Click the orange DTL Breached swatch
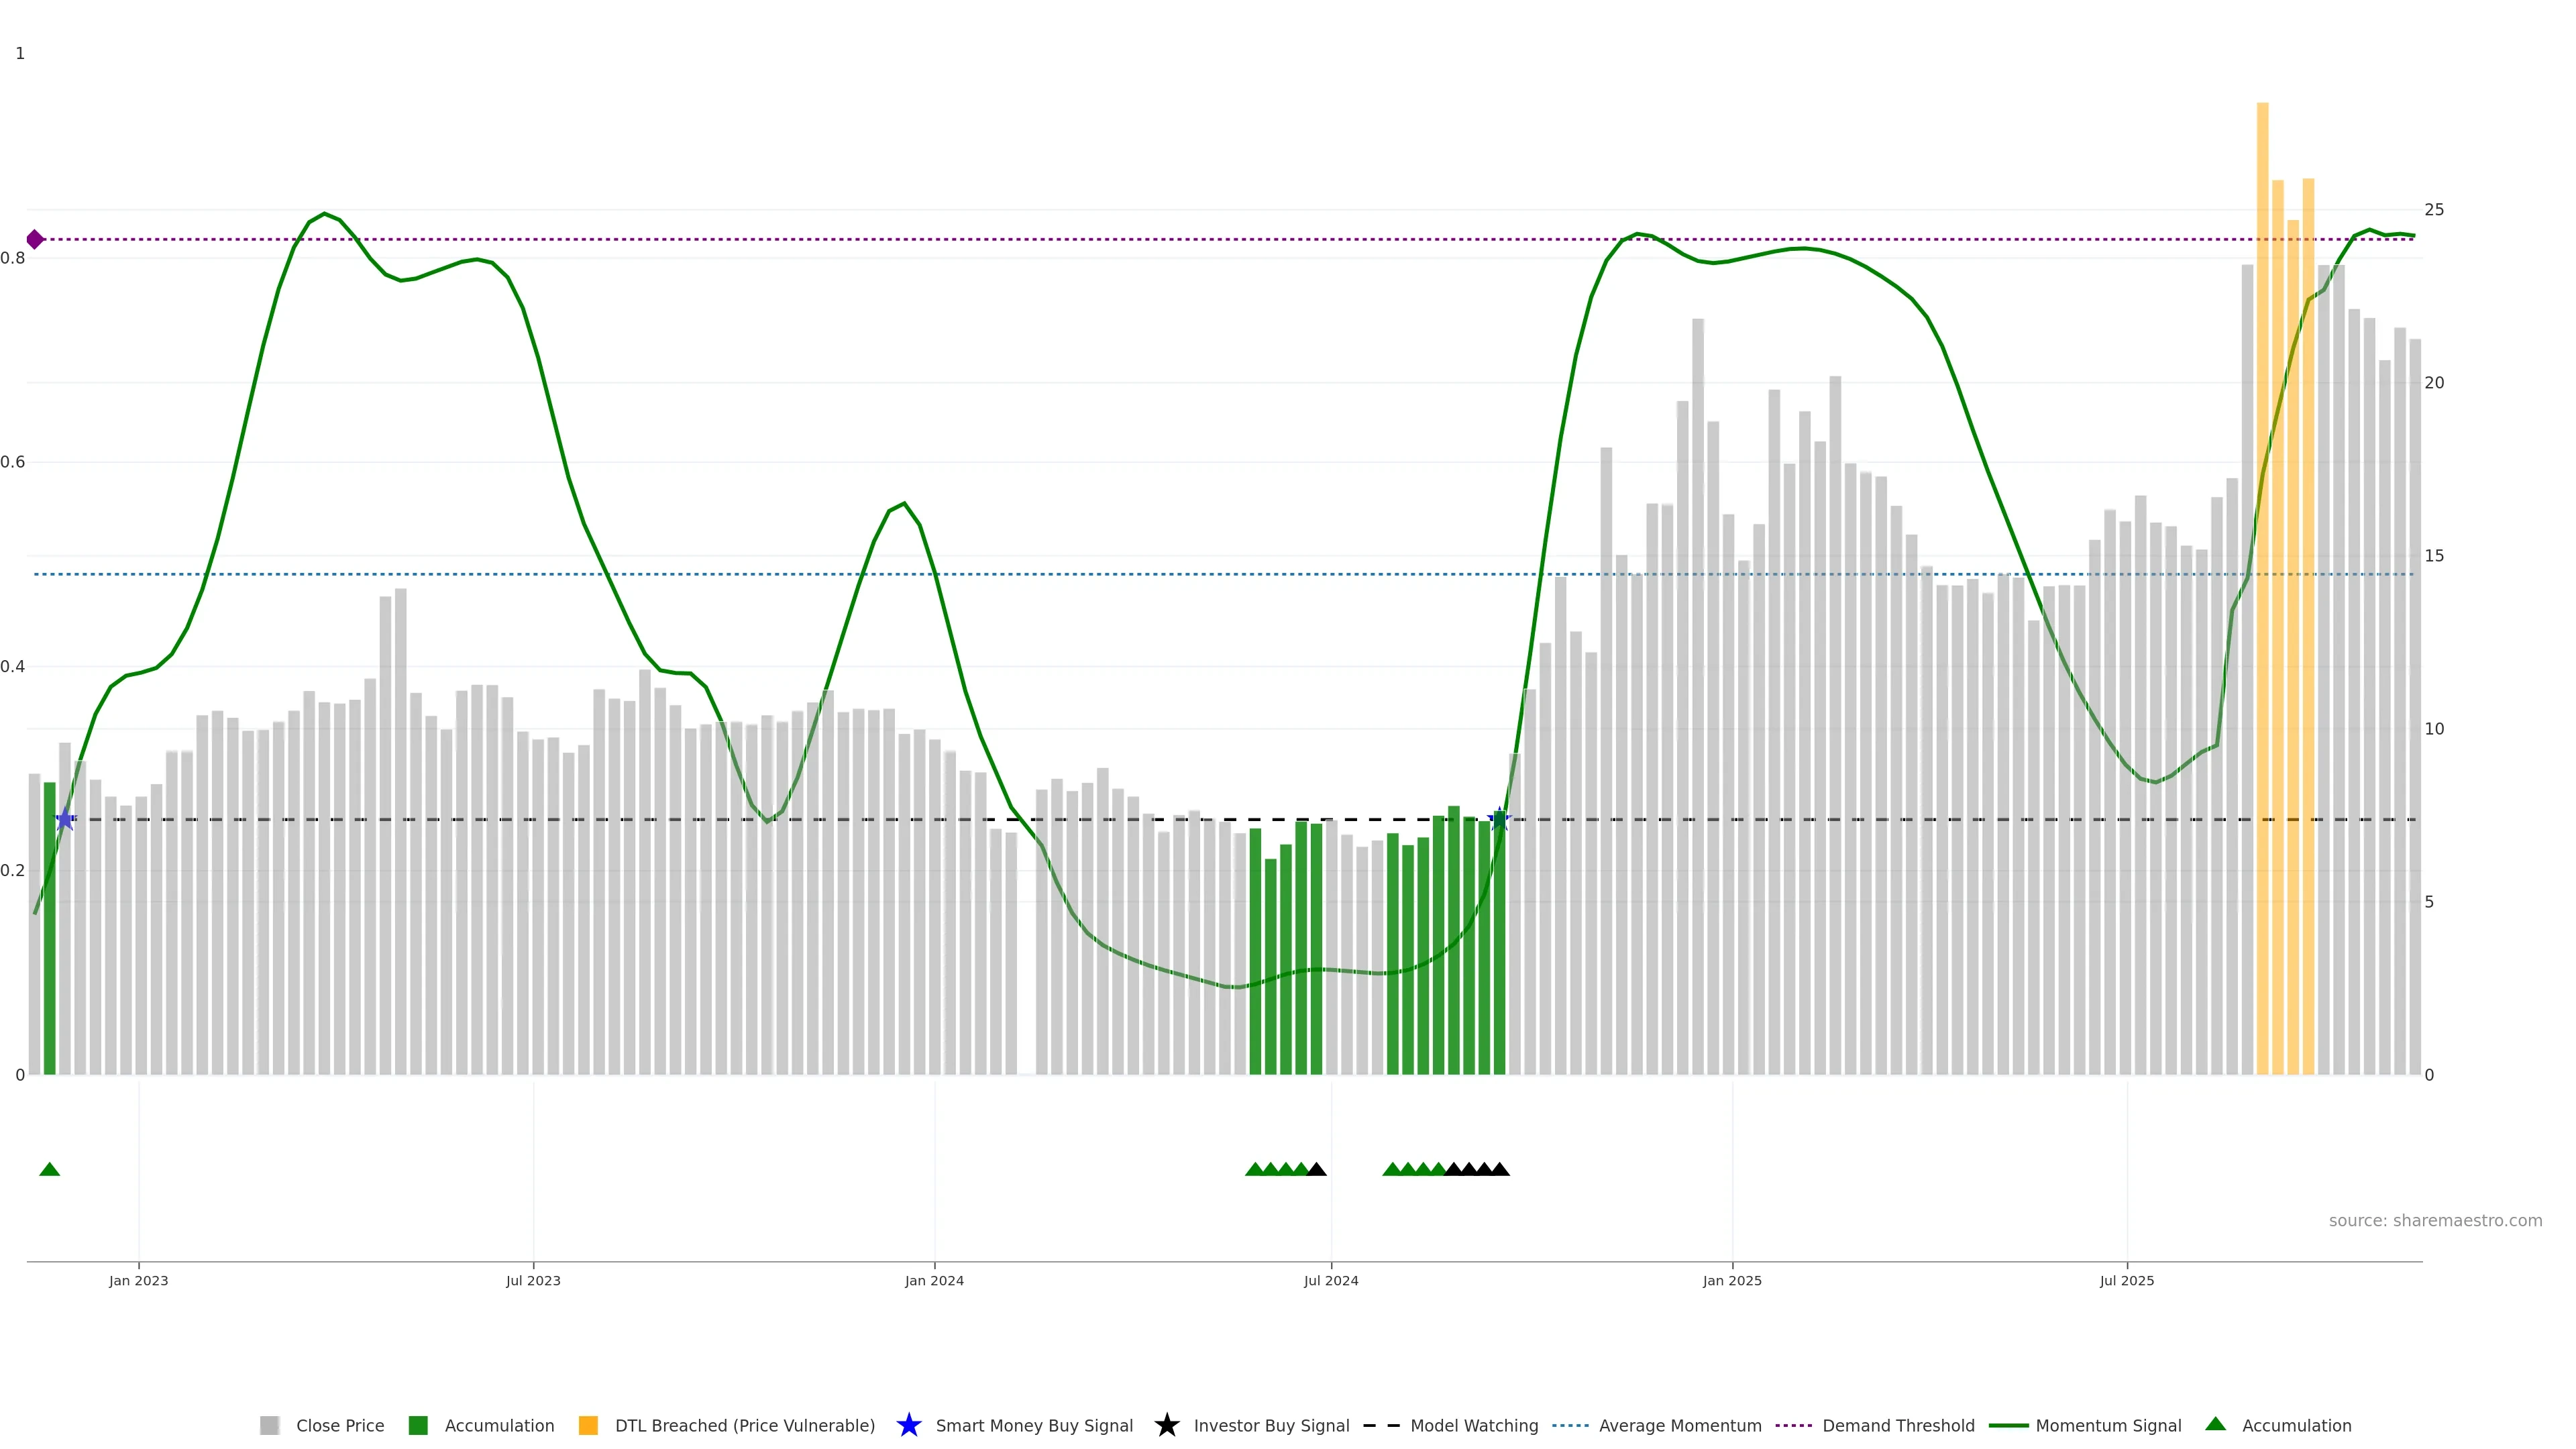 588,1426
